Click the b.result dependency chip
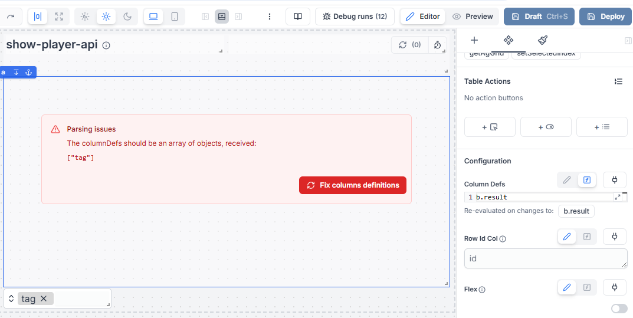Viewport: 633px width, 318px height. (576, 211)
